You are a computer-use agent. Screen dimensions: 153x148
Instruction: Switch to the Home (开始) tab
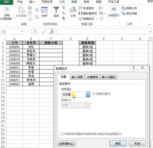(20, 2)
